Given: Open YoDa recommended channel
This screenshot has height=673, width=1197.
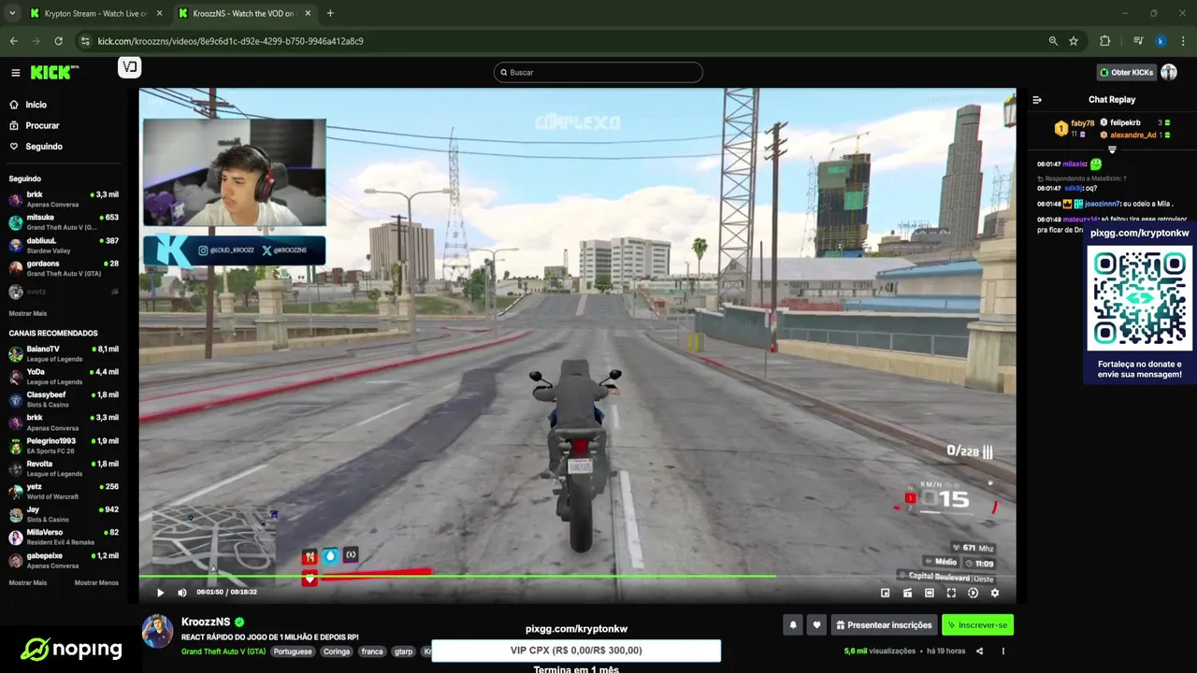Looking at the screenshot, I should pyautogui.click(x=64, y=377).
